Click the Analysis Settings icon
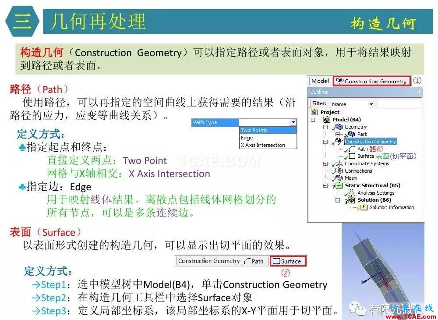This screenshot has width=438, height=320. 351,192
